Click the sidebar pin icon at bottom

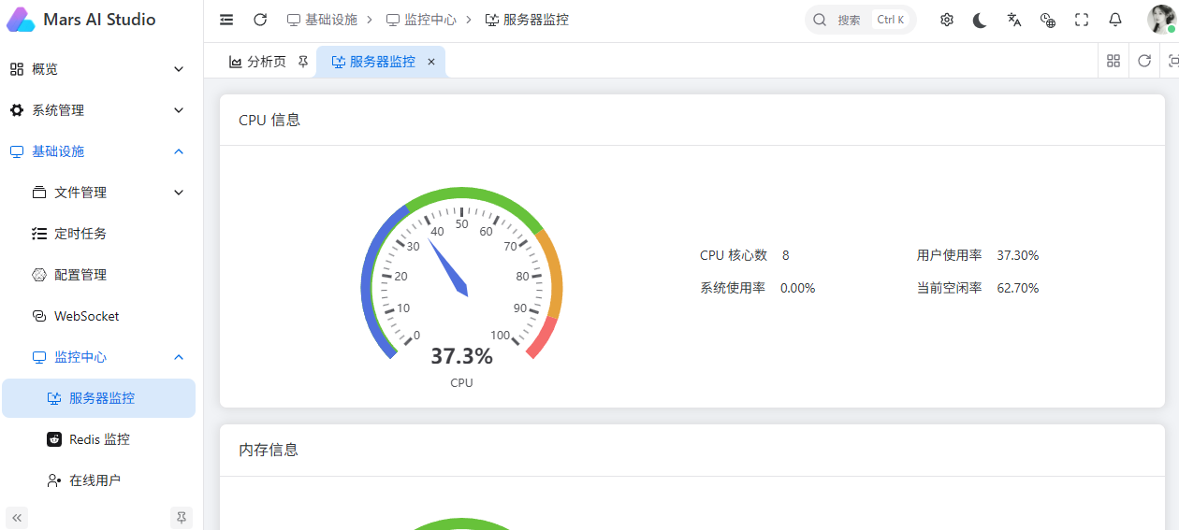tap(182, 517)
